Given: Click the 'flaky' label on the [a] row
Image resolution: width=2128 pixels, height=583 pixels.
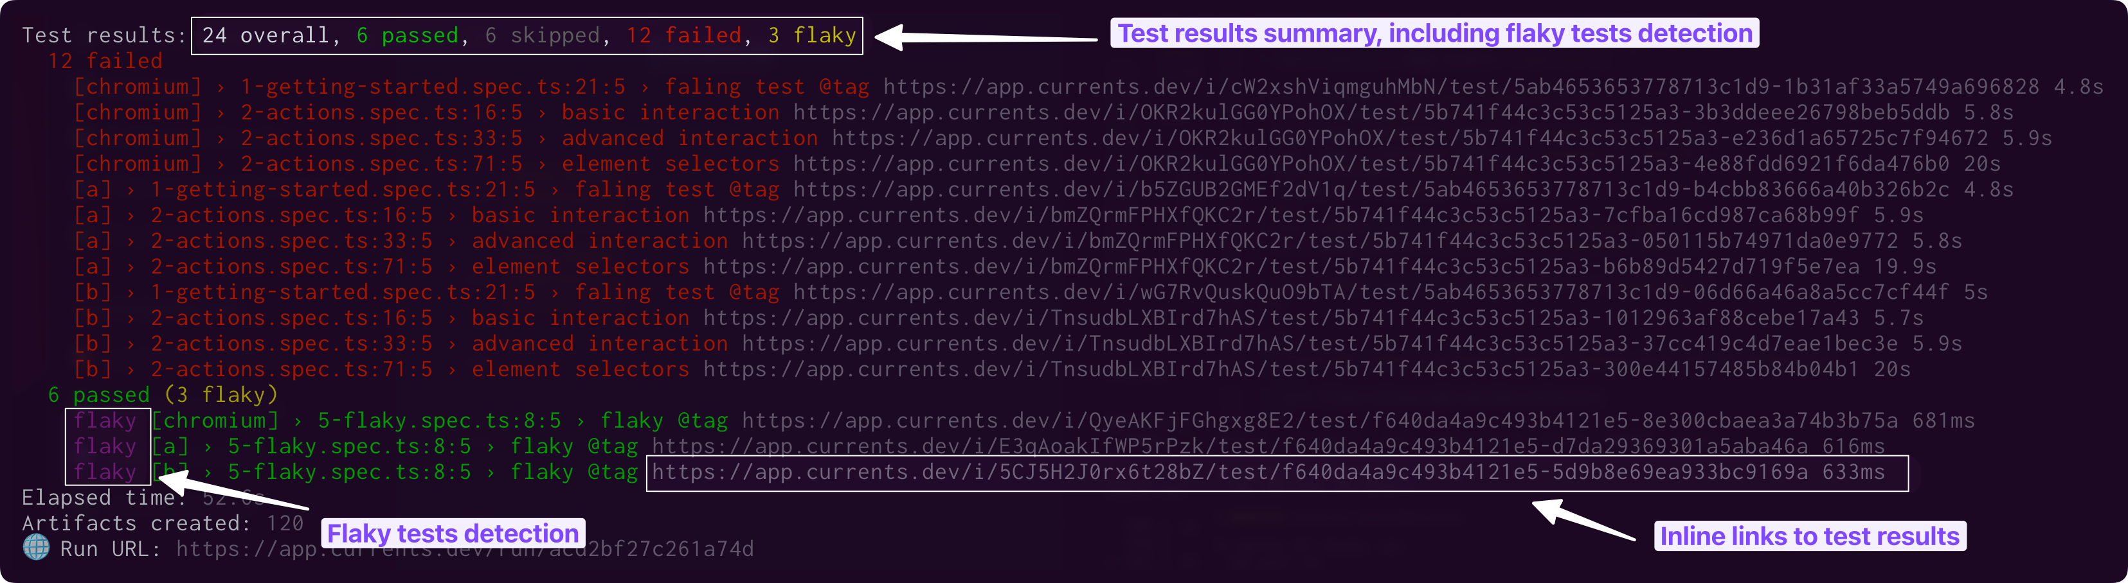Looking at the screenshot, I should 105,446.
